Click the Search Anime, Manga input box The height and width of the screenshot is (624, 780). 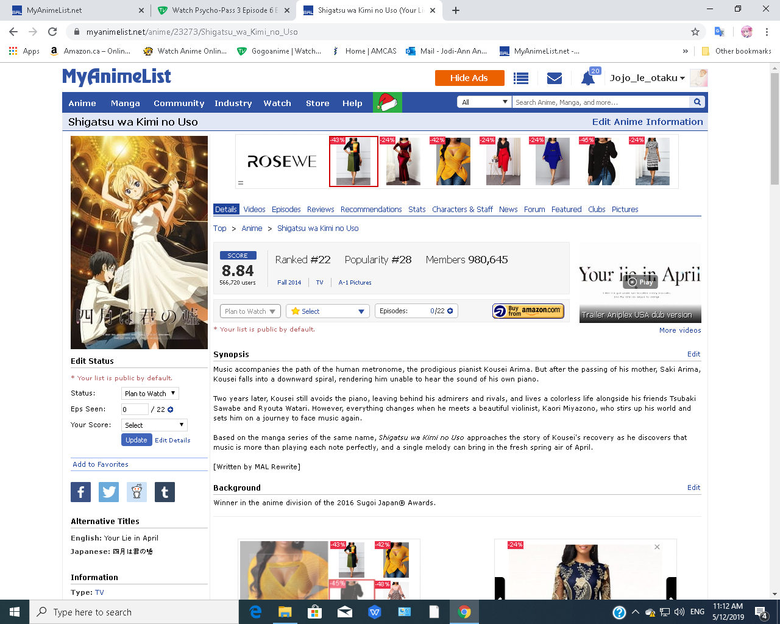click(601, 102)
